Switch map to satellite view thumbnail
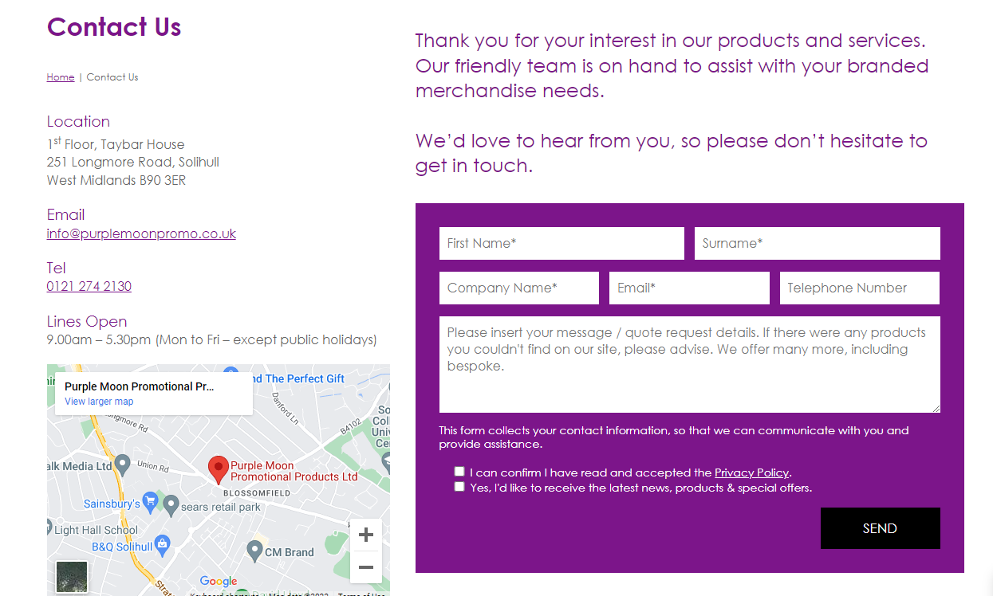993x596 pixels. (x=72, y=577)
